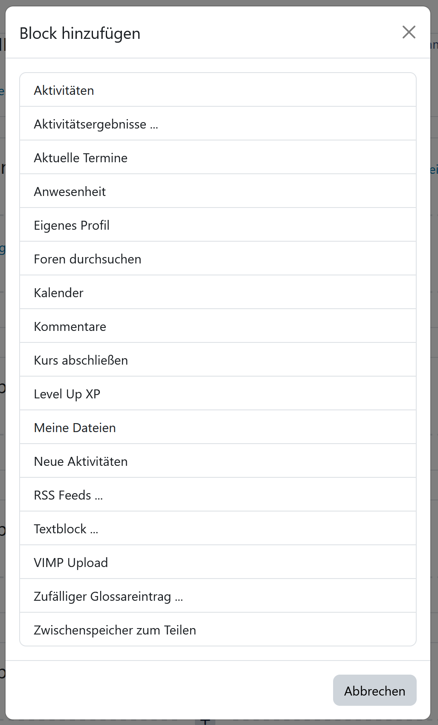Close the Block hinzufügen dialog
The image size is (438, 725).
(x=409, y=32)
